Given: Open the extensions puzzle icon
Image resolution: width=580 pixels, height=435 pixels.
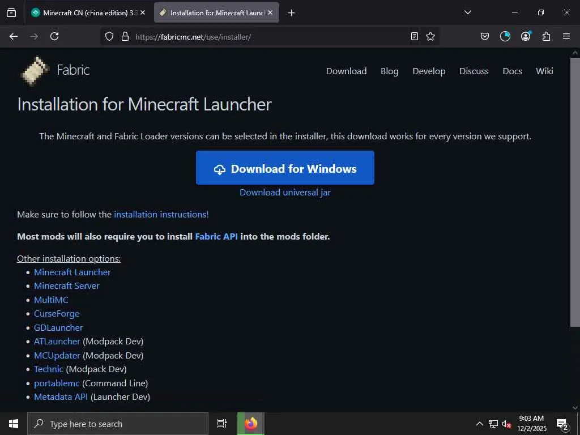Looking at the screenshot, I should [x=546, y=36].
